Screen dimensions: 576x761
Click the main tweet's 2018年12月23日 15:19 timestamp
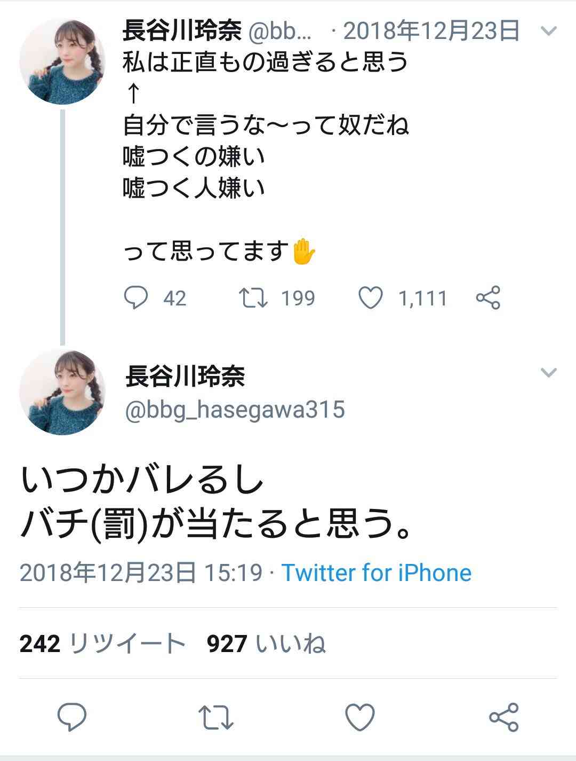tap(141, 573)
